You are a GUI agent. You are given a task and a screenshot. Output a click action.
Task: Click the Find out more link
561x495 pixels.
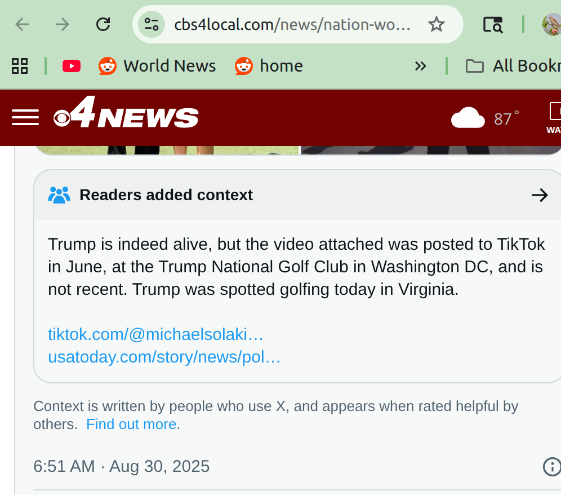click(x=131, y=424)
